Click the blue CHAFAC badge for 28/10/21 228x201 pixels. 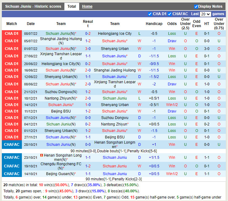click(12, 145)
